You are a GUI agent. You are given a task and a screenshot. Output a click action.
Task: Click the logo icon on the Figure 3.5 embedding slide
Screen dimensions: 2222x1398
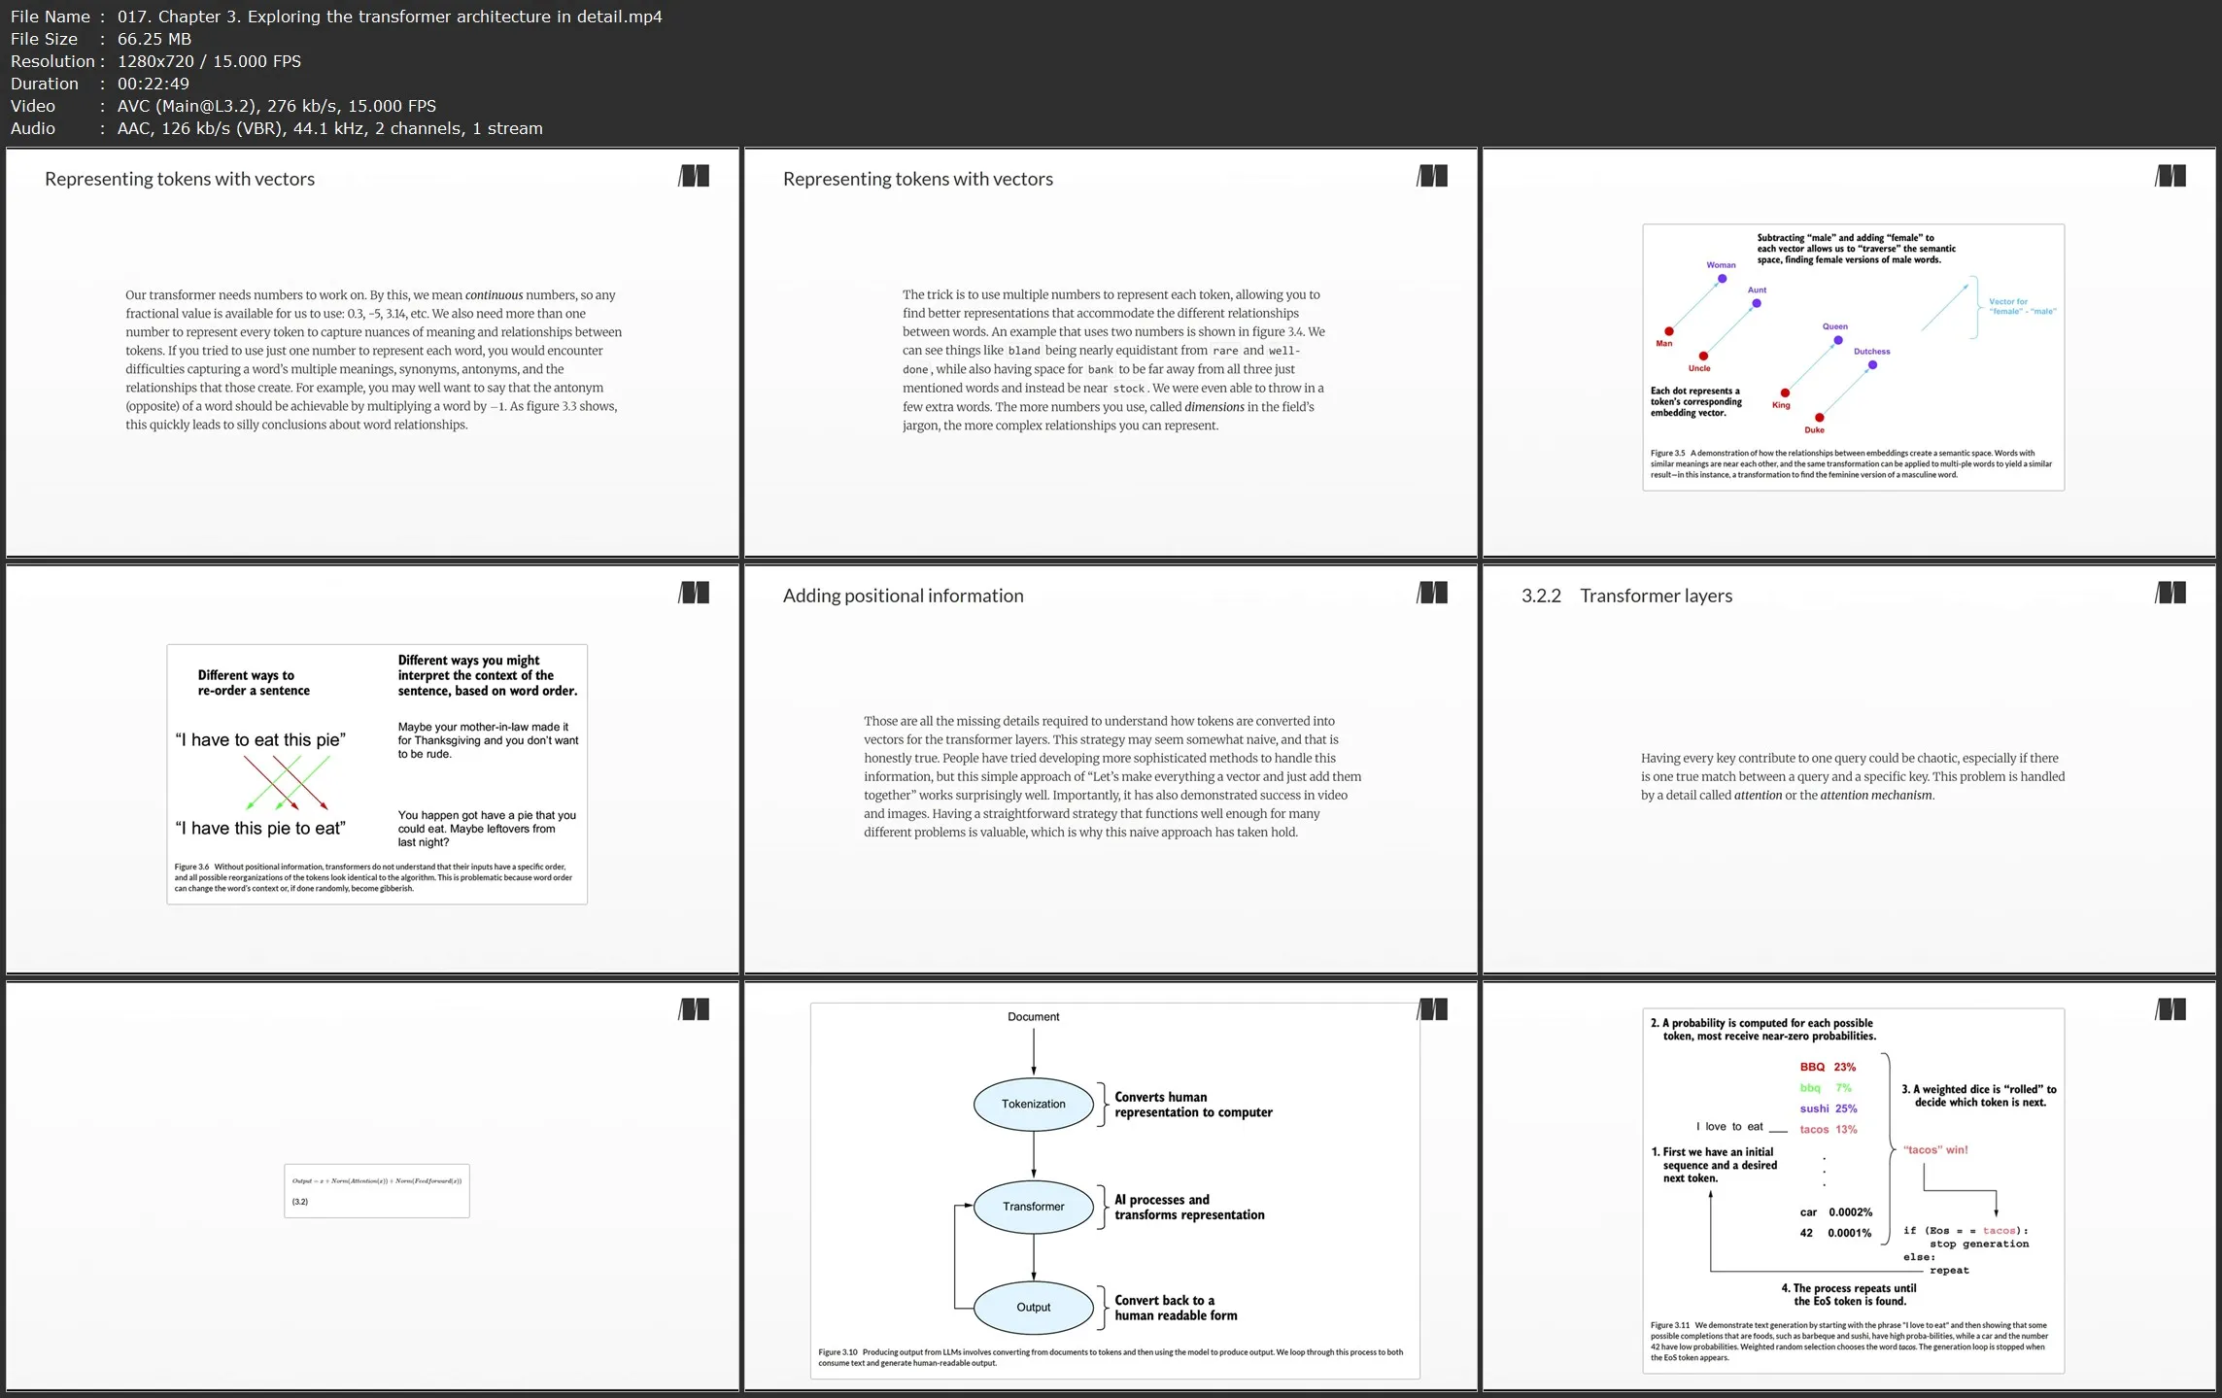2171,176
